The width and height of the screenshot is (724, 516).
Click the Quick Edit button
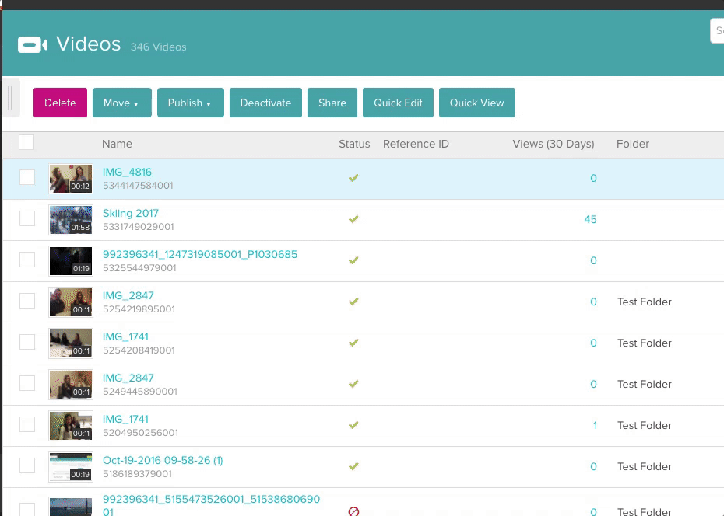coord(398,103)
